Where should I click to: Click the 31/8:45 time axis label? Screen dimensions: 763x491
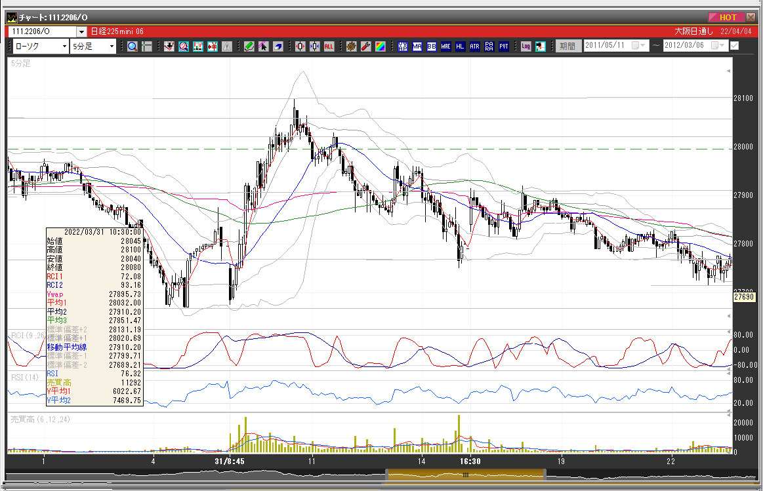(x=230, y=462)
